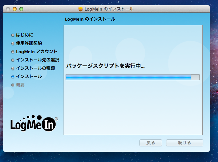Select the インストール先の選択 step
The height and width of the screenshot is (162, 218).
35,60
